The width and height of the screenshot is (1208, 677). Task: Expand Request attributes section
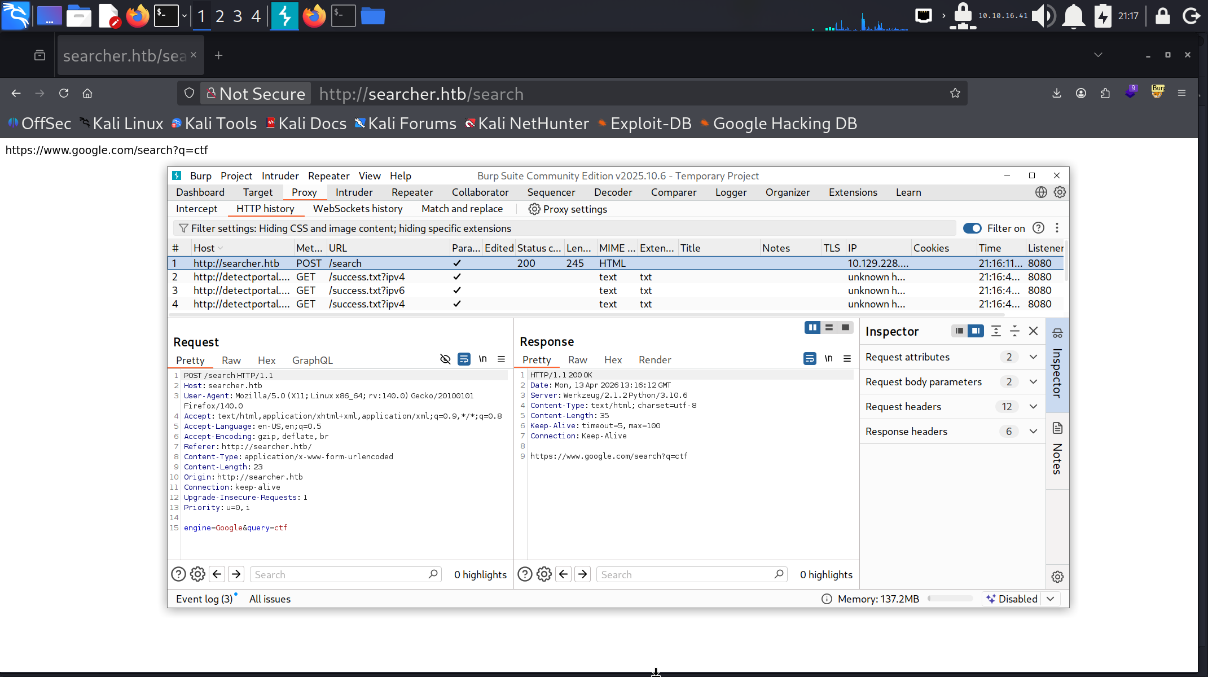1033,357
